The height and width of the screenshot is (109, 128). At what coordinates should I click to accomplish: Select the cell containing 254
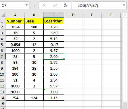click(x=15, y=98)
